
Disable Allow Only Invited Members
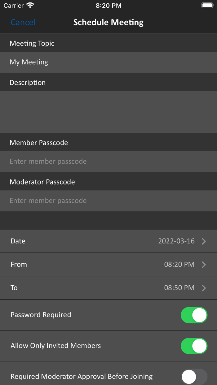tap(194, 346)
